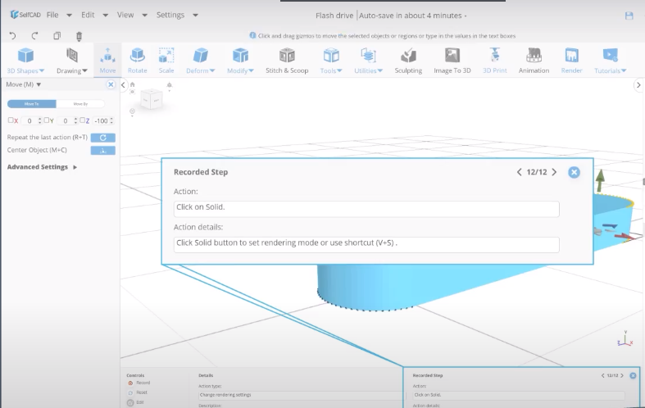Click the Record control icon
The height and width of the screenshot is (408, 645).
pyautogui.click(x=130, y=383)
